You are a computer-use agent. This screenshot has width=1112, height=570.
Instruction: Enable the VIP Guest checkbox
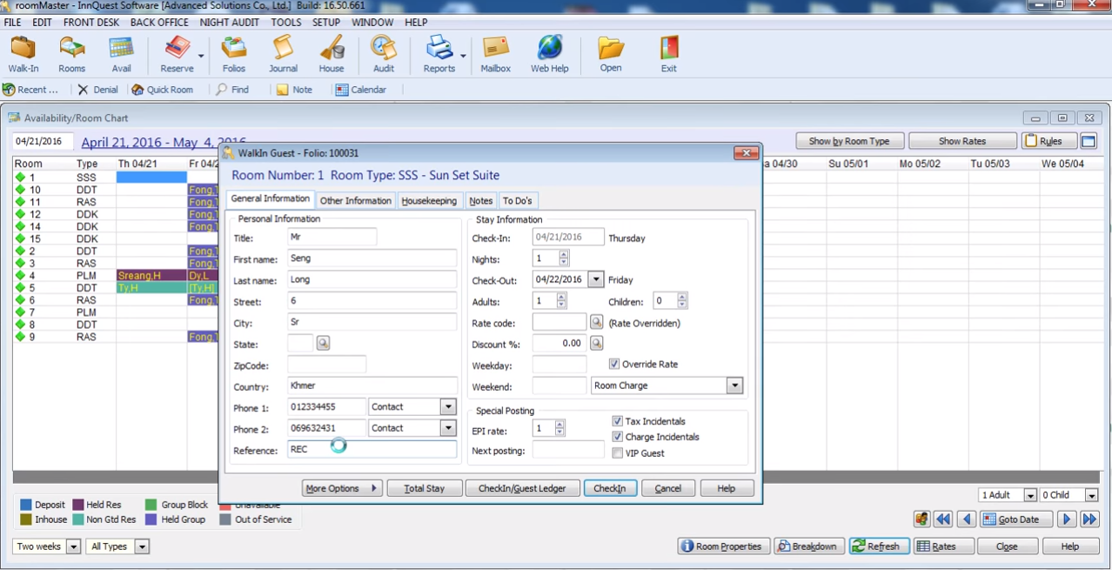pos(618,453)
